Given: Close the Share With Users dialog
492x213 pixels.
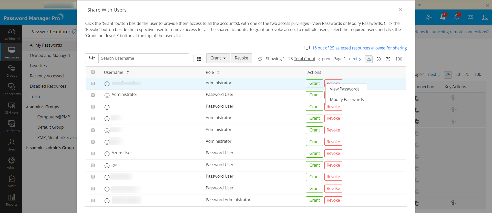Looking at the screenshot, I should point(400,10).
